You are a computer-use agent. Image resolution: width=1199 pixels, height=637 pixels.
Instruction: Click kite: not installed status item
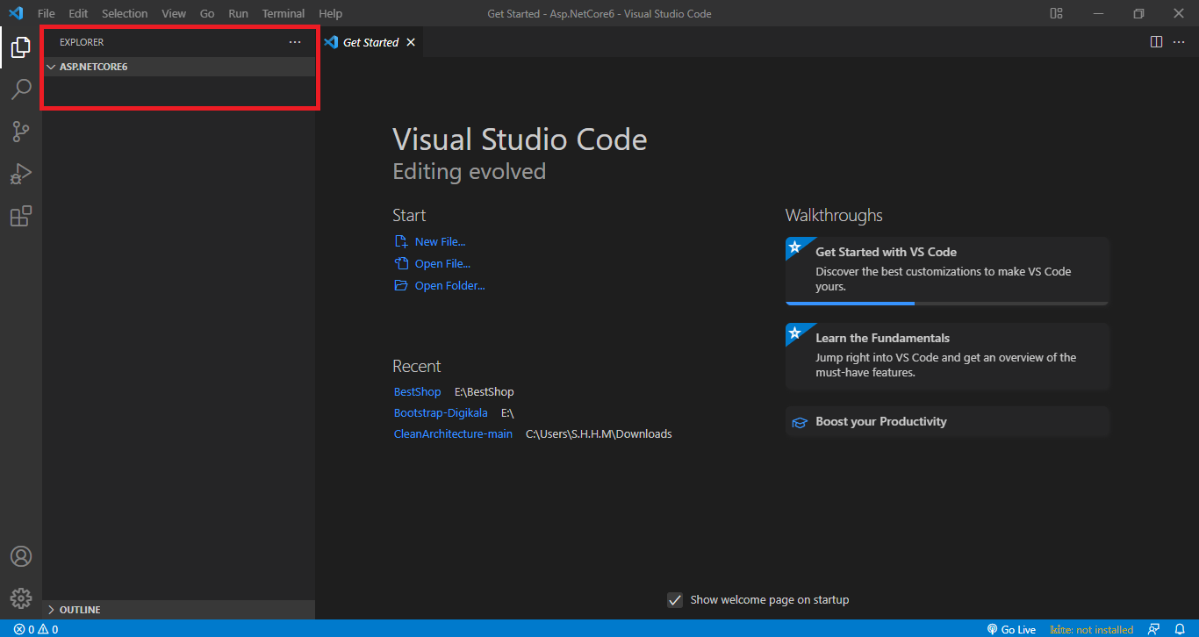1092,629
